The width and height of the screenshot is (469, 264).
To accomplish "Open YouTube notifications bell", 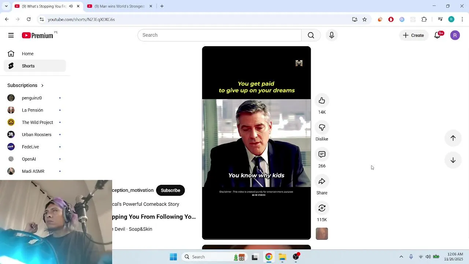I will 437,35.
